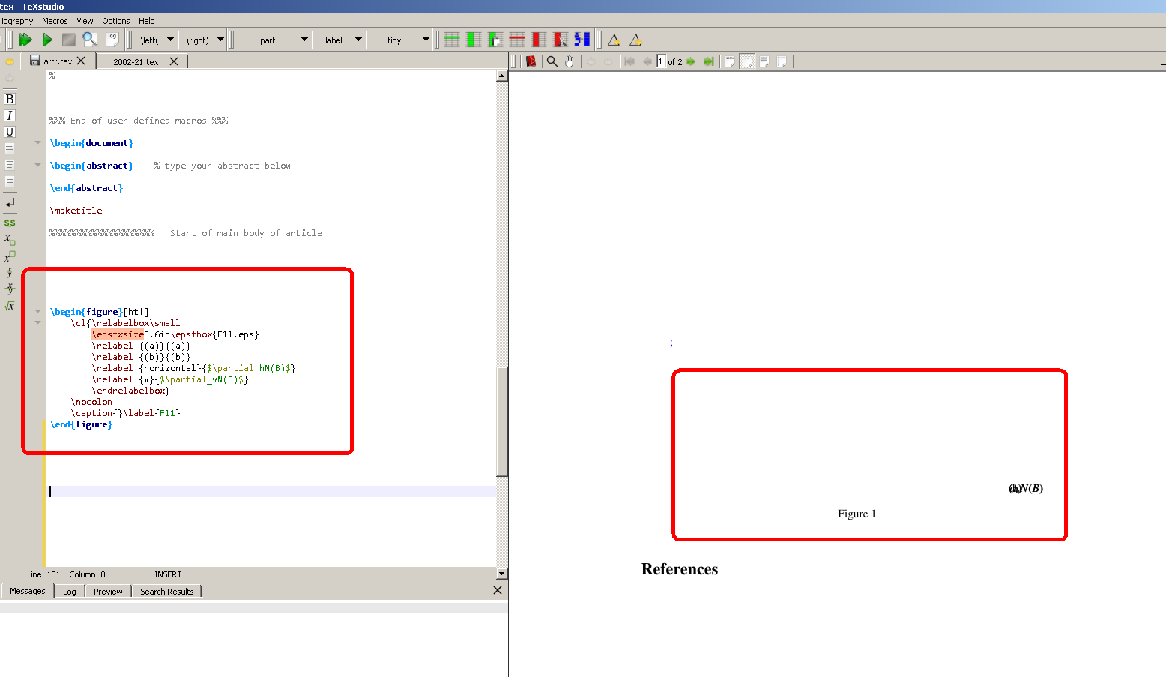
Task: Click the previous error triangle icon
Action: (614, 40)
